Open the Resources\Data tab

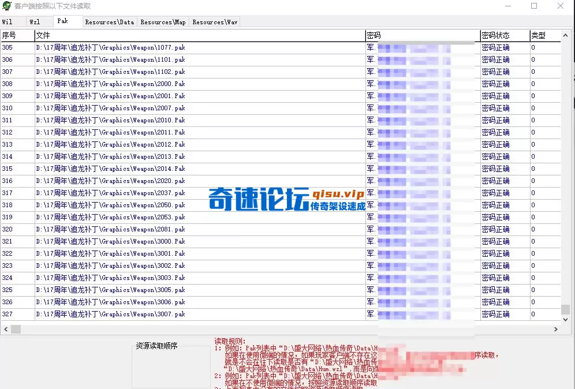pyautogui.click(x=109, y=22)
